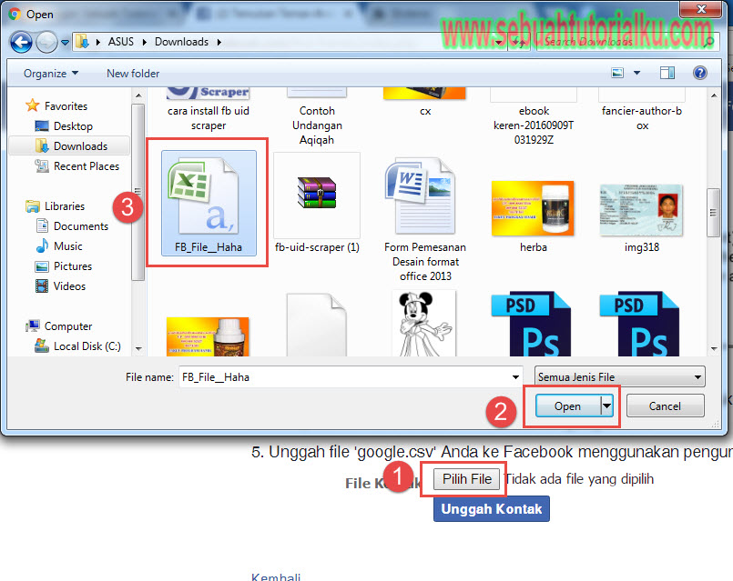Image resolution: width=733 pixels, height=581 pixels.
Task: Click the Open button
Action: pos(567,406)
